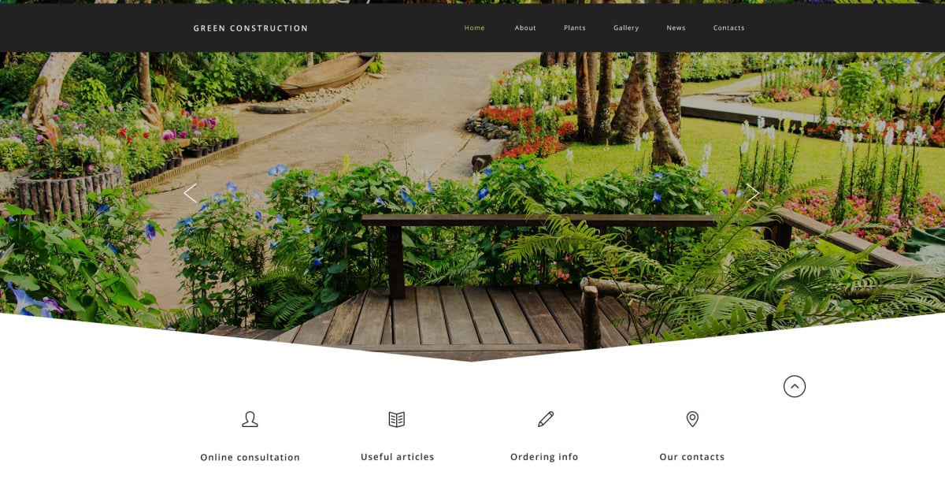The height and width of the screenshot is (494, 945).
Task: Go to the Plants menu item
Action: [x=575, y=28]
